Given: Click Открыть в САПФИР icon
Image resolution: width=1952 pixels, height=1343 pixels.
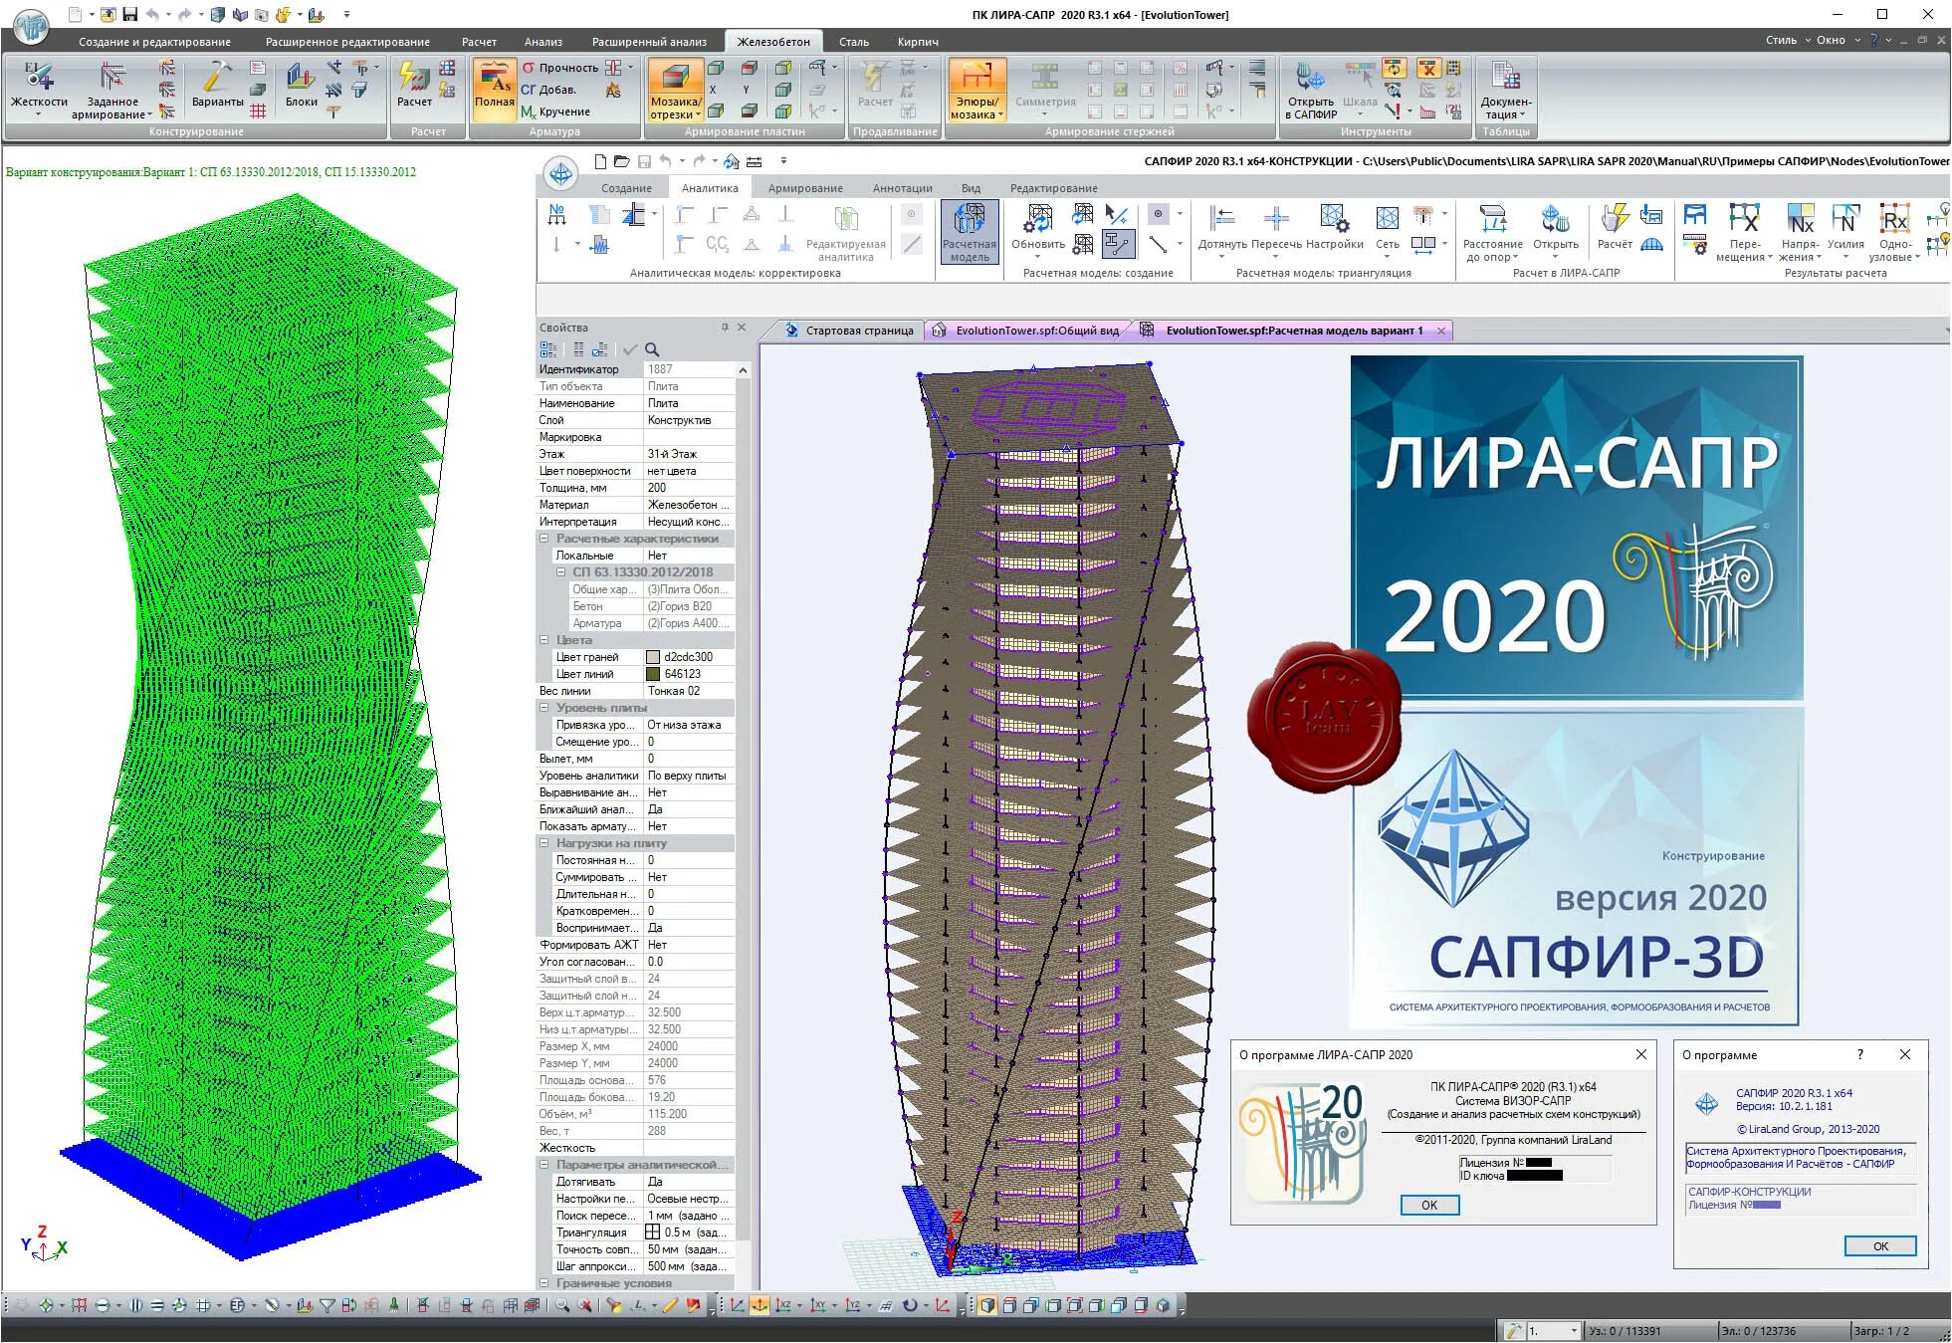Looking at the screenshot, I should [x=1311, y=77].
